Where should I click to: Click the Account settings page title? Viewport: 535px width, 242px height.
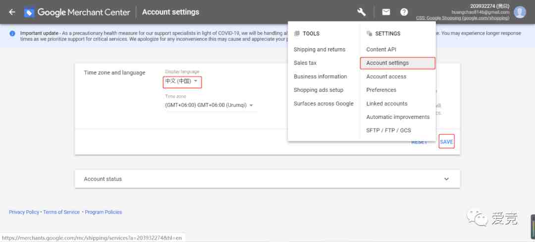pyautogui.click(x=170, y=12)
